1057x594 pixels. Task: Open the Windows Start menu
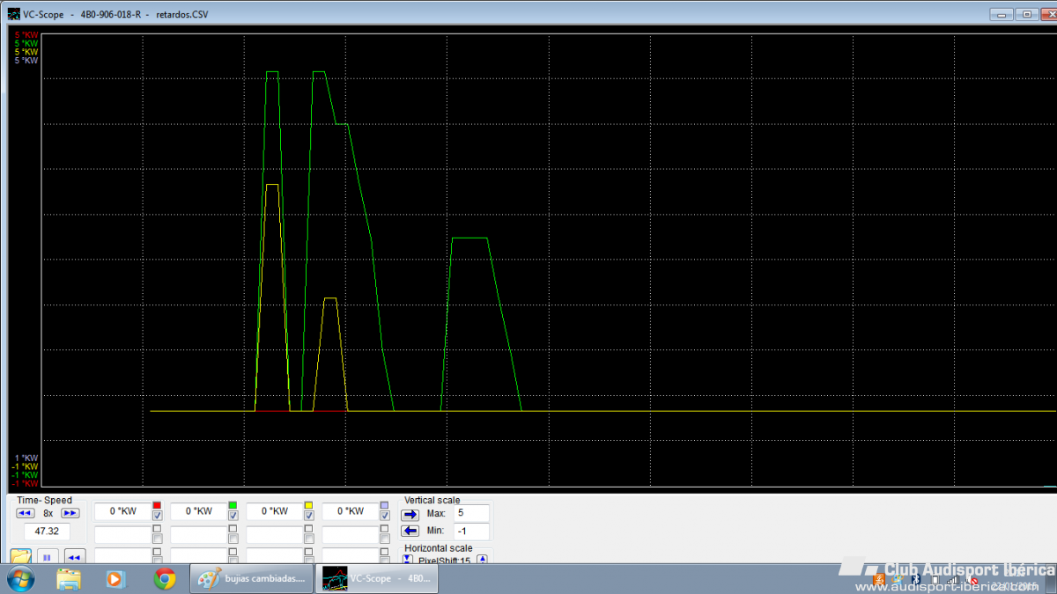point(20,578)
